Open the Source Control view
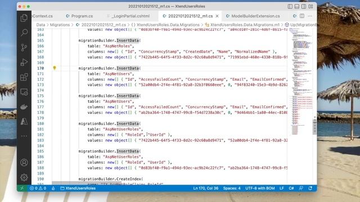The image size is (360, 202). point(24,47)
